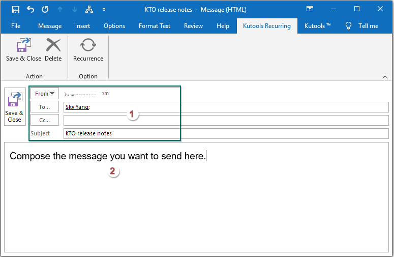
Task: Minimize the message window
Action: (x=334, y=9)
